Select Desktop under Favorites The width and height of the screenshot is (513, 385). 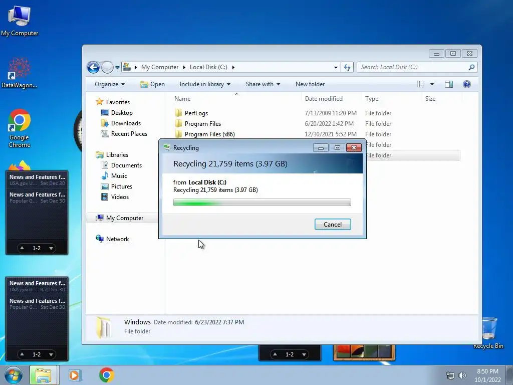click(117, 113)
